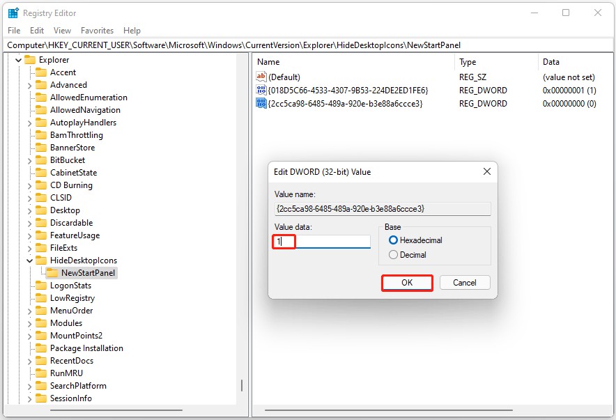This screenshot has height=420, width=616.
Task: Click the (value not set) data cell
Action: (x=569, y=77)
